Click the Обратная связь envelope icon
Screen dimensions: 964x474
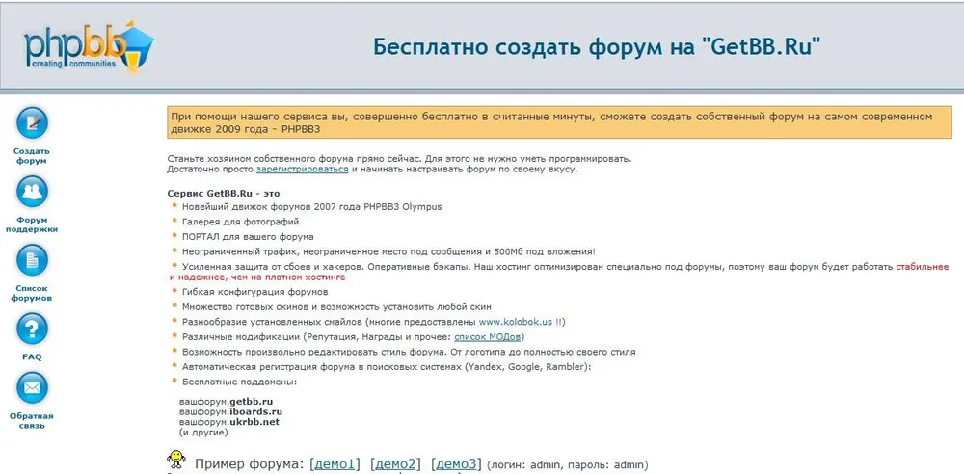tap(32, 388)
